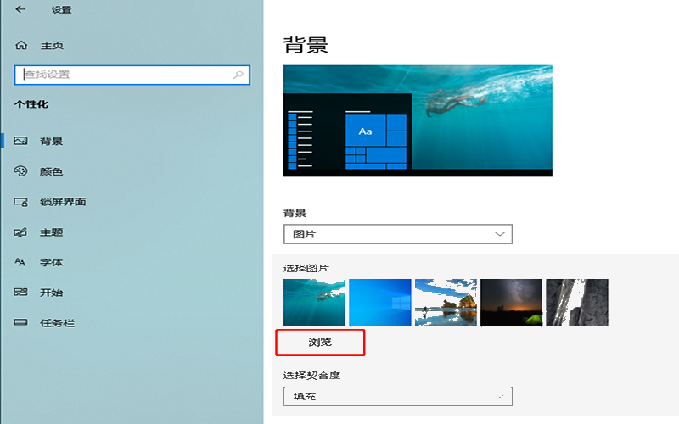The width and height of the screenshot is (679, 424).
Task: Pick the beach rocks wallpaper thumbnail
Action: click(446, 303)
